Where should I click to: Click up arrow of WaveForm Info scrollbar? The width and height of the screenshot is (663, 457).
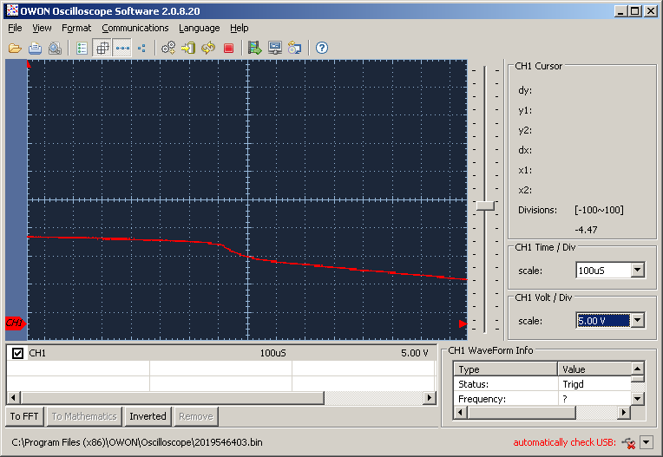point(638,369)
